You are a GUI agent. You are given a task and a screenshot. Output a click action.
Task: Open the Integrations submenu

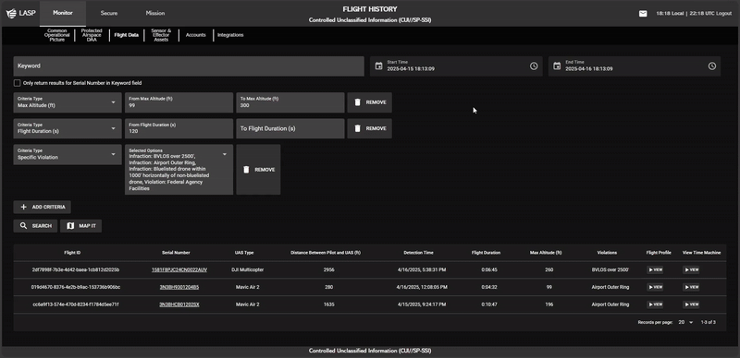(x=230, y=35)
